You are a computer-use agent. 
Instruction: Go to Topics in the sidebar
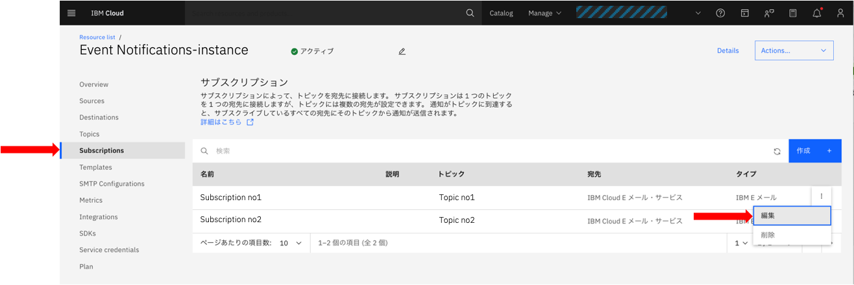tap(90, 134)
